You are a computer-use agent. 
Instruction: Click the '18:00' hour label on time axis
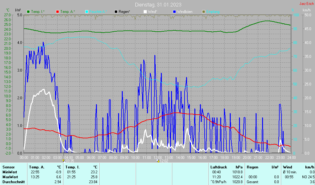point(225,158)
